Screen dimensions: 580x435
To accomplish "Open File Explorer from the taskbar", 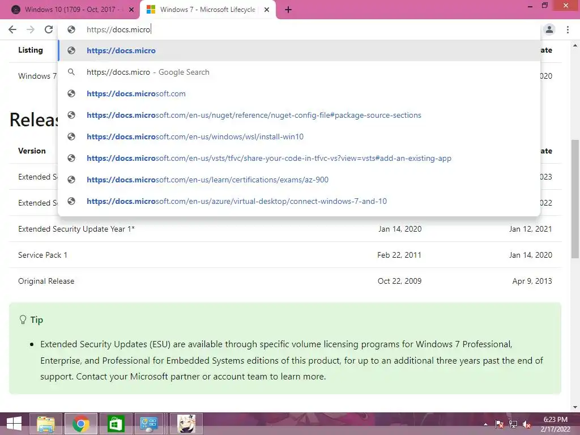I will click(46, 424).
